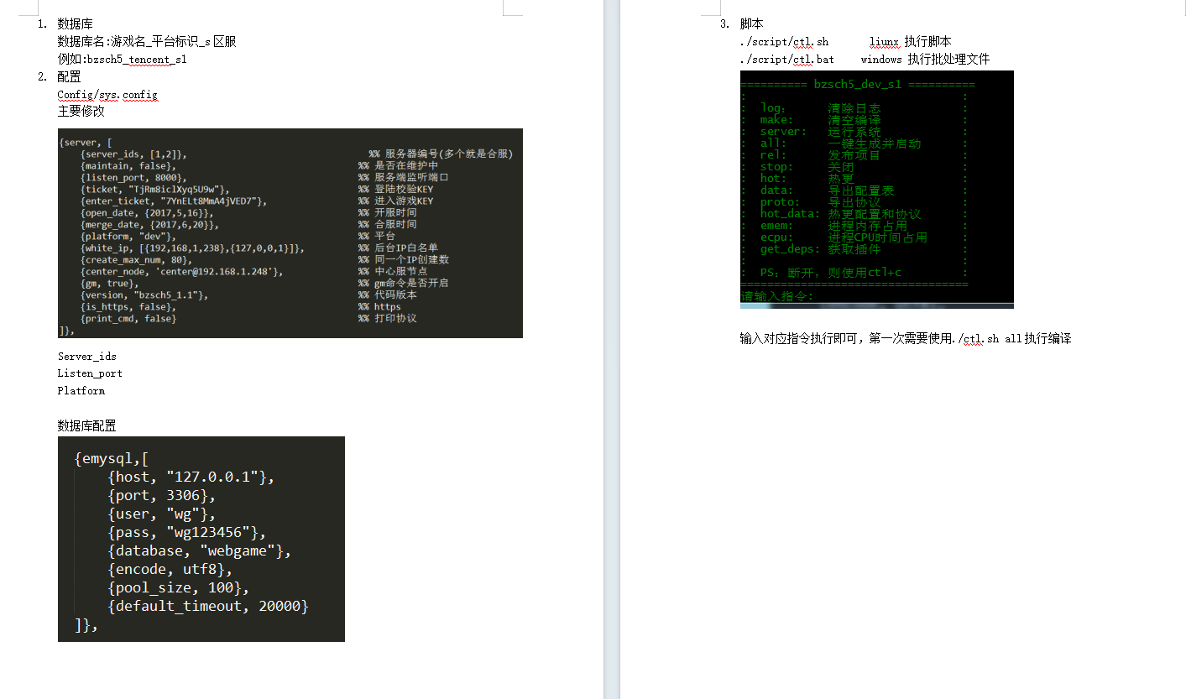Click the "数据库" numbered heading
The image size is (1186, 699).
(69, 23)
